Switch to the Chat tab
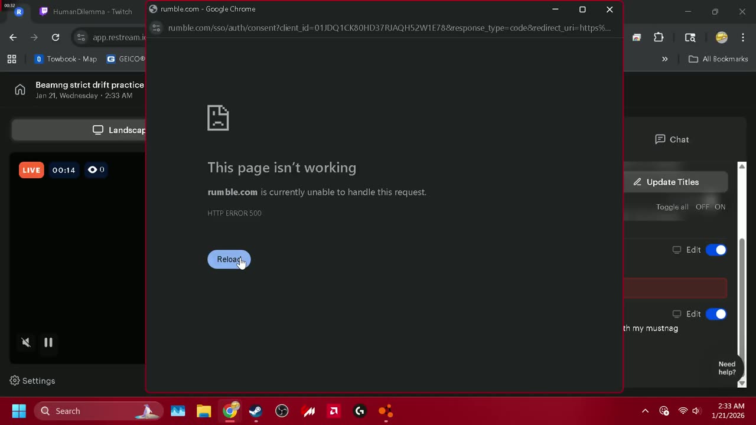 click(672, 139)
